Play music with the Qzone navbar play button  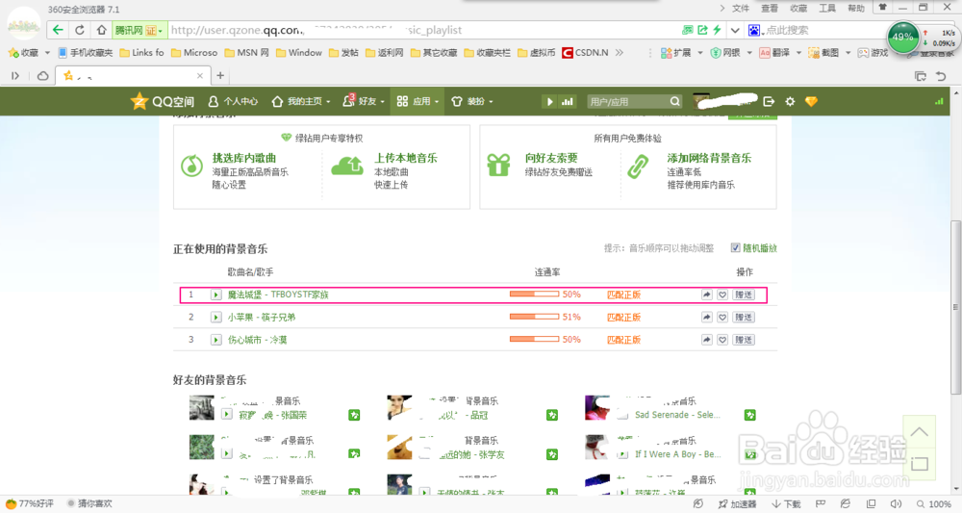(x=549, y=102)
